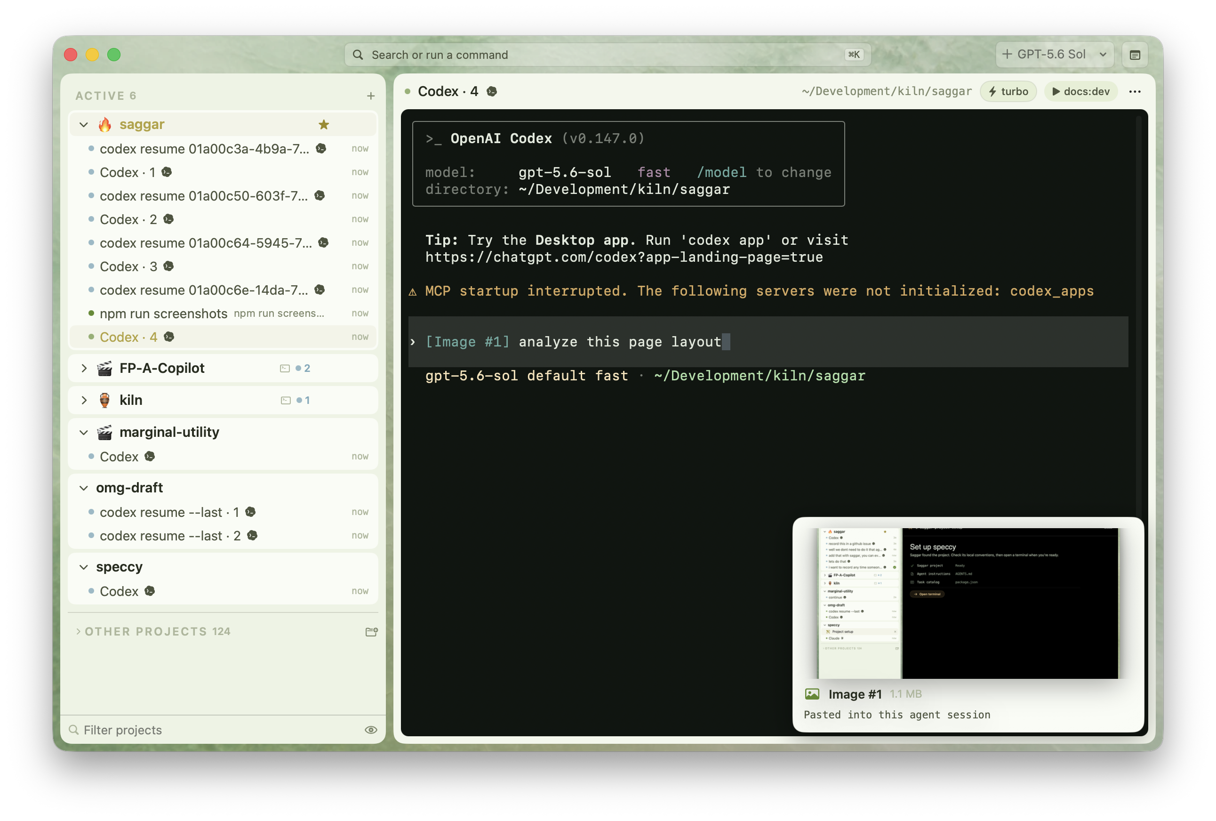Select the Codex · 3 session
The height and width of the screenshot is (821, 1216).
pyautogui.click(x=223, y=266)
